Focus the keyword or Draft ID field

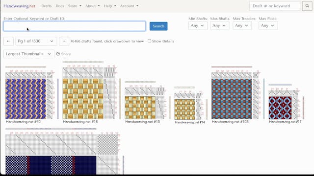[x=75, y=26]
